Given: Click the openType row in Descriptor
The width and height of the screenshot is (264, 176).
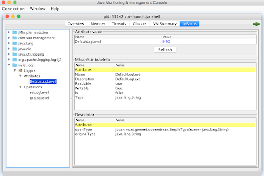Looking at the screenshot, I should coord(165,130).
